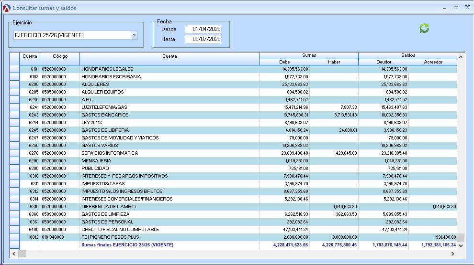Select CREDITO FISCAL NO COMPUTABLE row
474x265 pixels.
[233, 229]
